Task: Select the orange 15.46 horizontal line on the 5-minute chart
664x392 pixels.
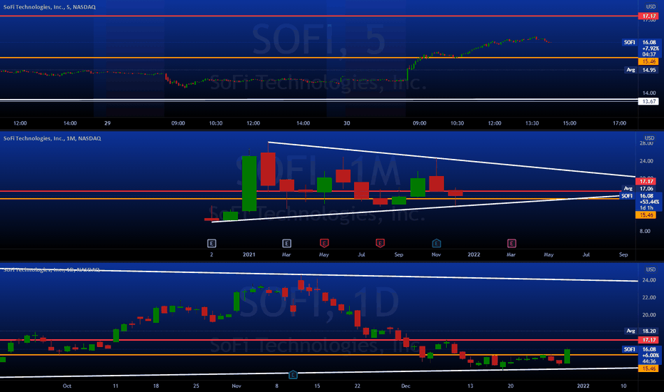Action: [x=318, y=58]
